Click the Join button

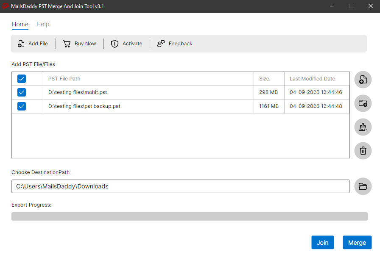pos(323,243)
